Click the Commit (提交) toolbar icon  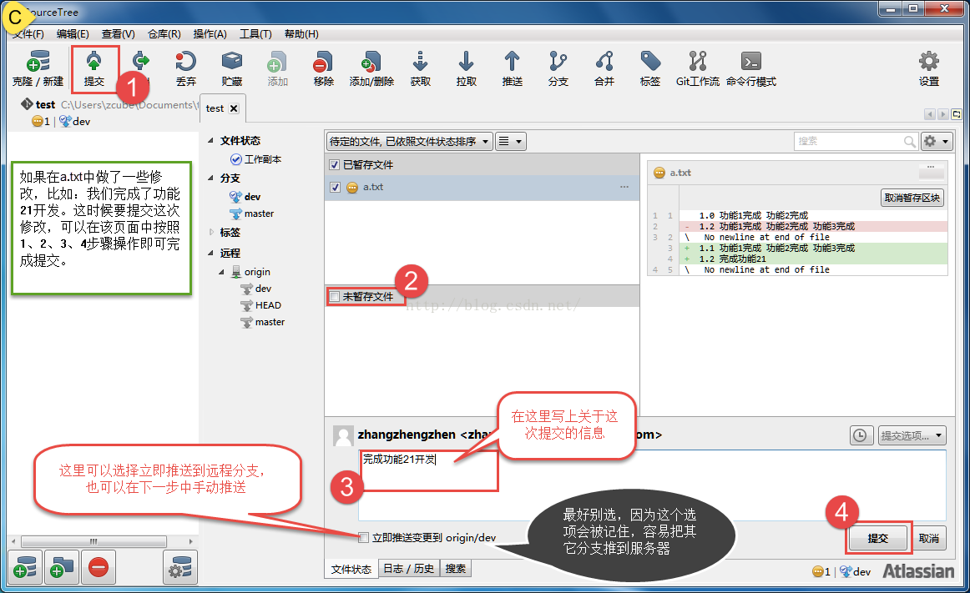(x=94, y=68)
